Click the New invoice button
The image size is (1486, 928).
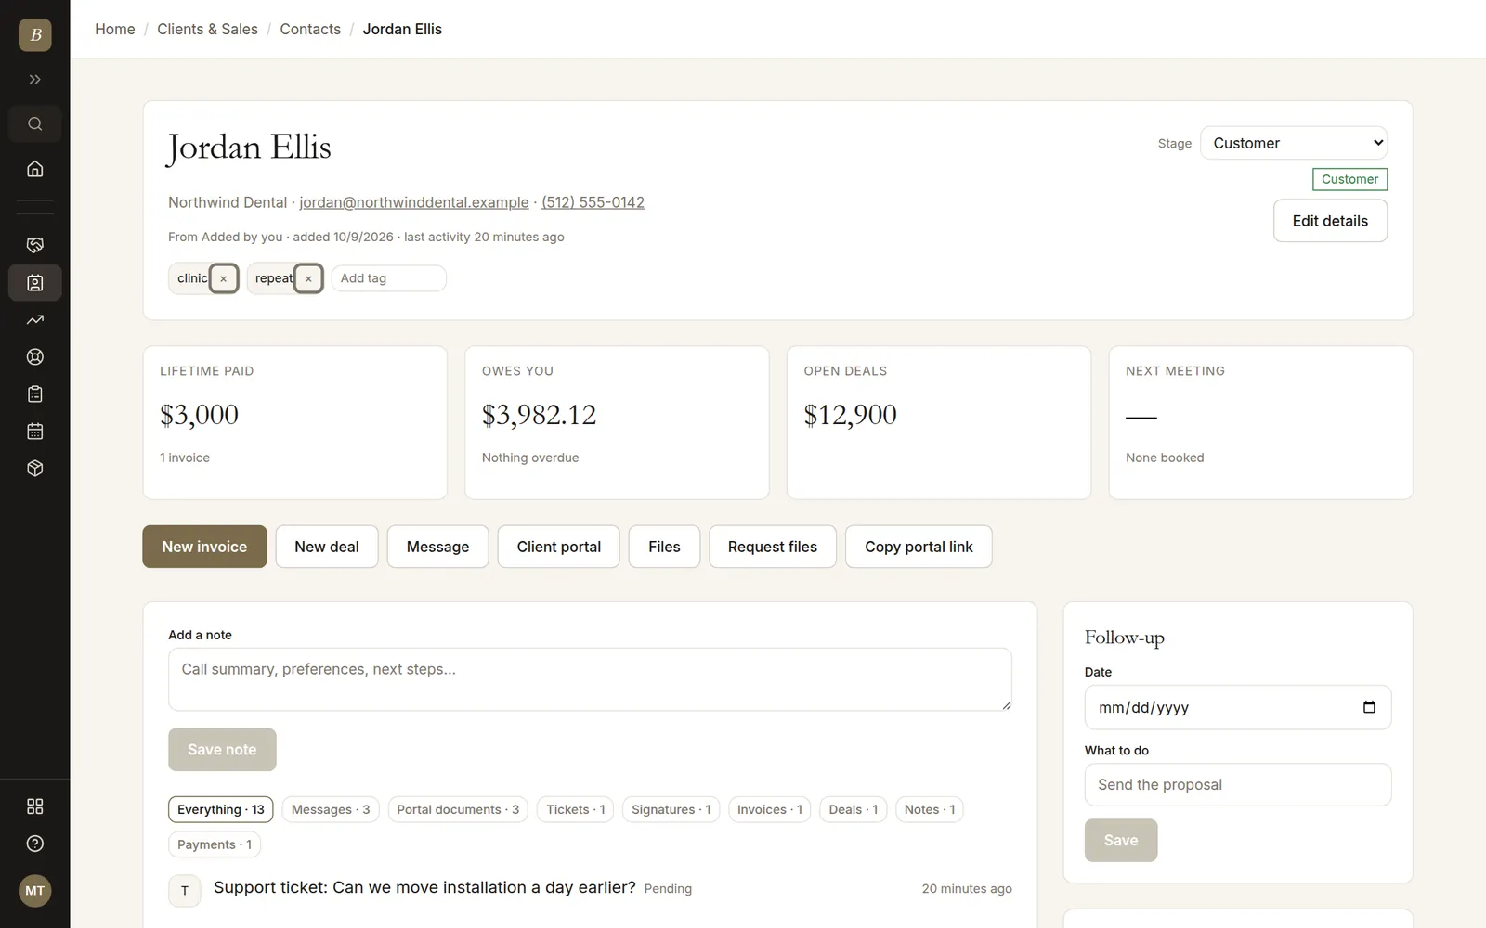click(204, 547)
